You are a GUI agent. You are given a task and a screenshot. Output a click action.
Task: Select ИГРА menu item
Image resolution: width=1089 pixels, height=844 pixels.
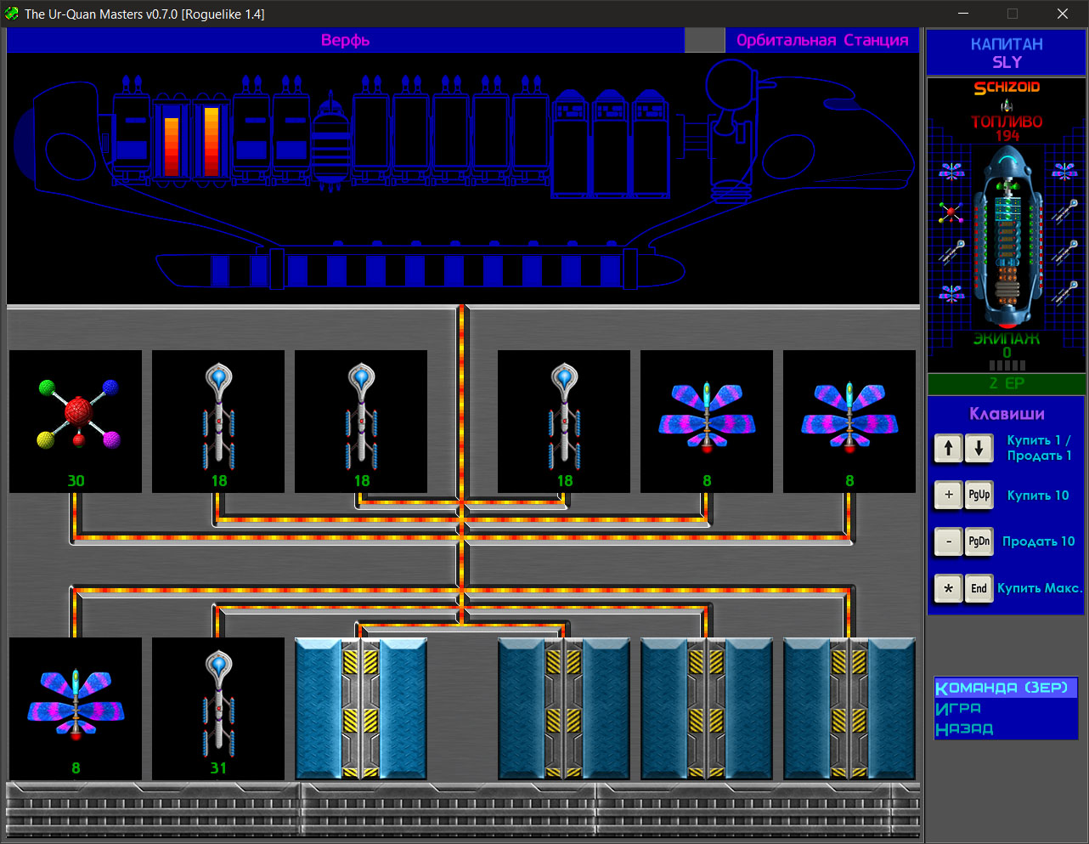958,709
